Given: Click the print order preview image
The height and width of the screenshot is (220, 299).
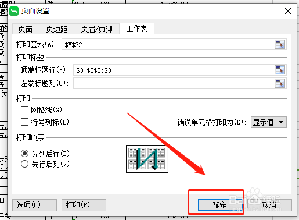Looking at the screenshot, I should click(x=147, y=159).
